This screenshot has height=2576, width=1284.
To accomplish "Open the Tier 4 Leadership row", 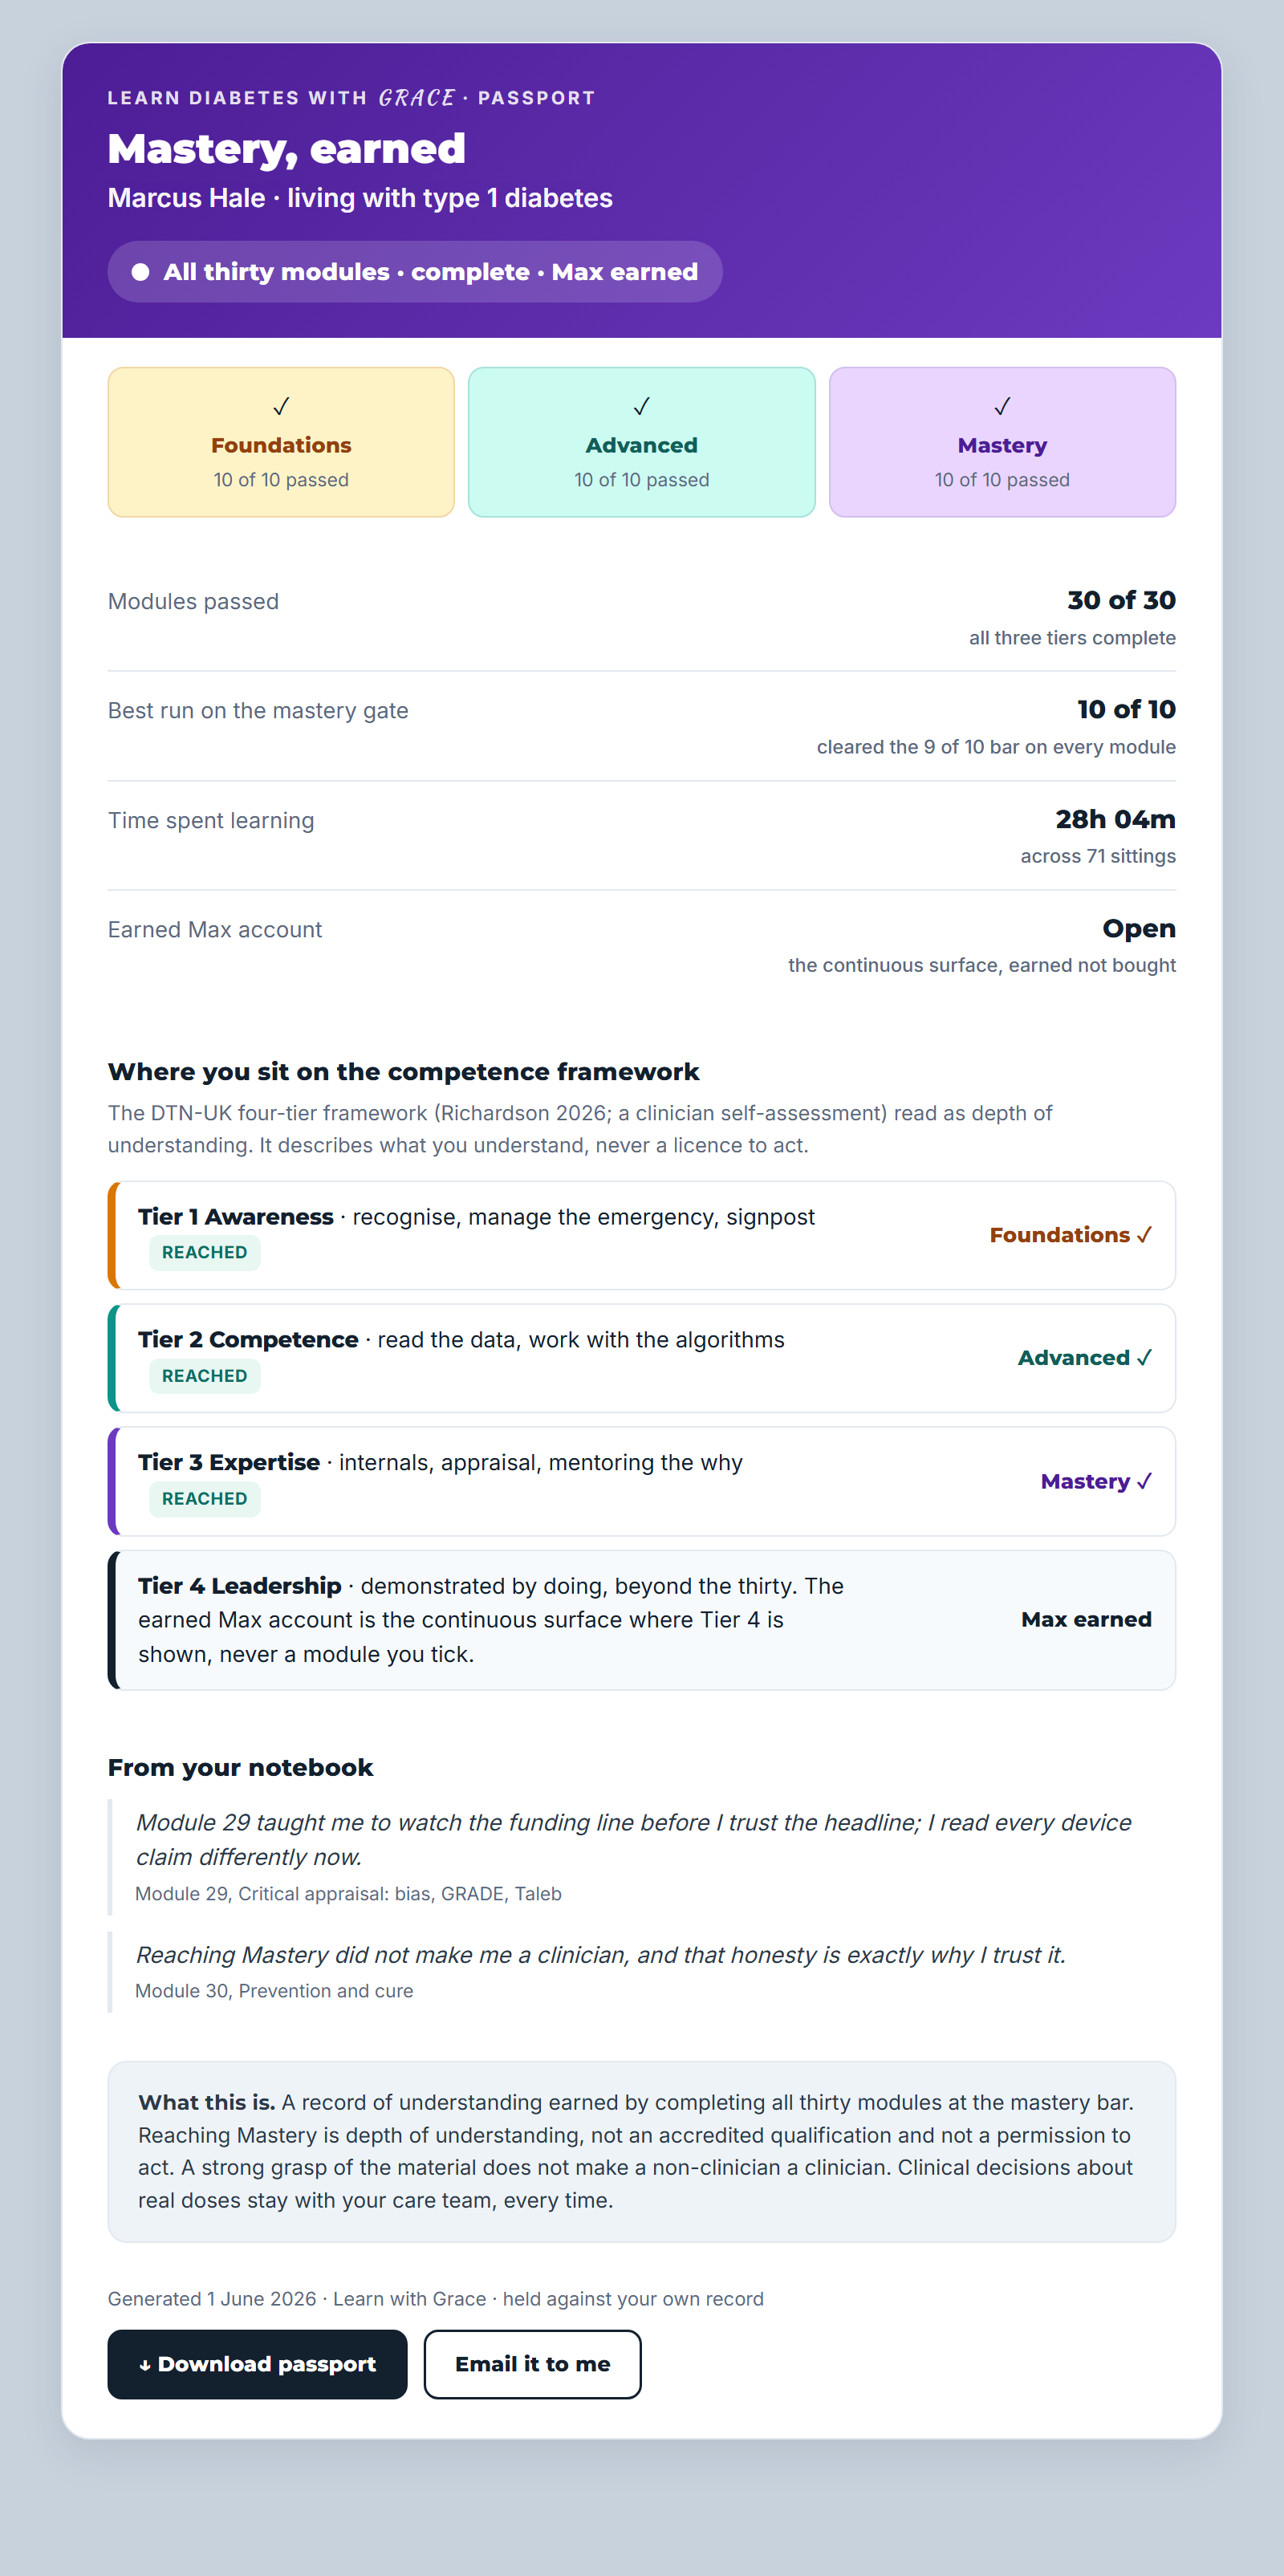I will [x=642, y=1620].
